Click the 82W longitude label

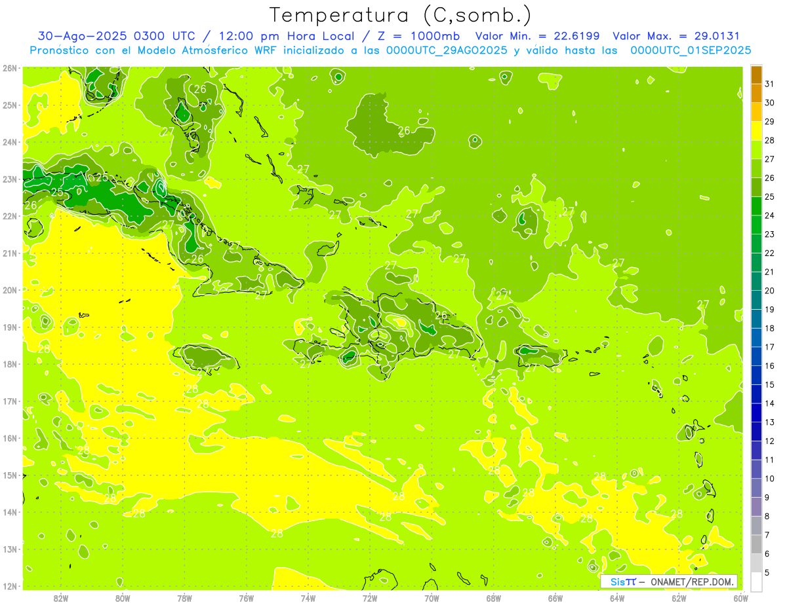61,598
